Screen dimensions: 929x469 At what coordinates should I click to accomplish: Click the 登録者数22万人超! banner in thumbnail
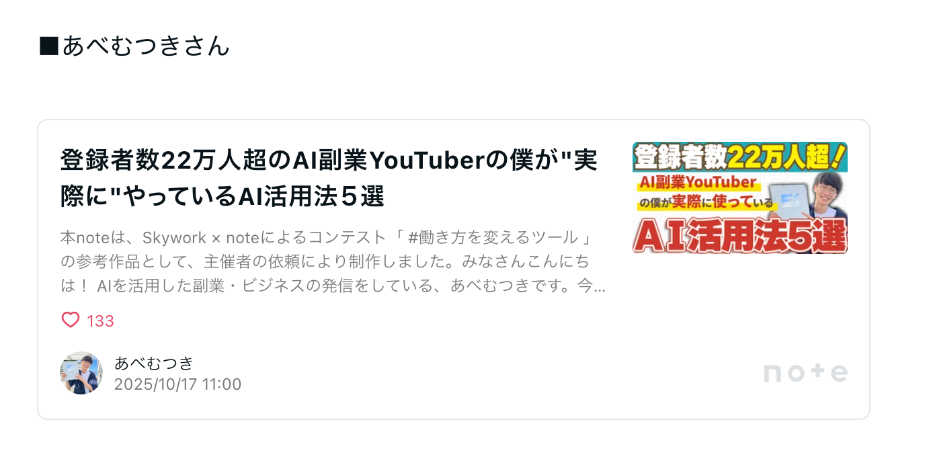pyautogui.click(x=739, y=157)
